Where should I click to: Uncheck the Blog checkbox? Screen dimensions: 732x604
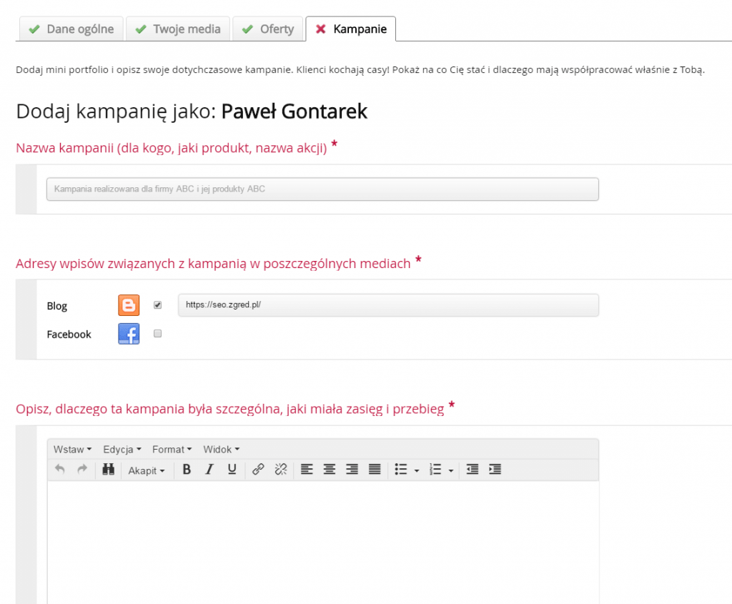(x=158, y=305)
